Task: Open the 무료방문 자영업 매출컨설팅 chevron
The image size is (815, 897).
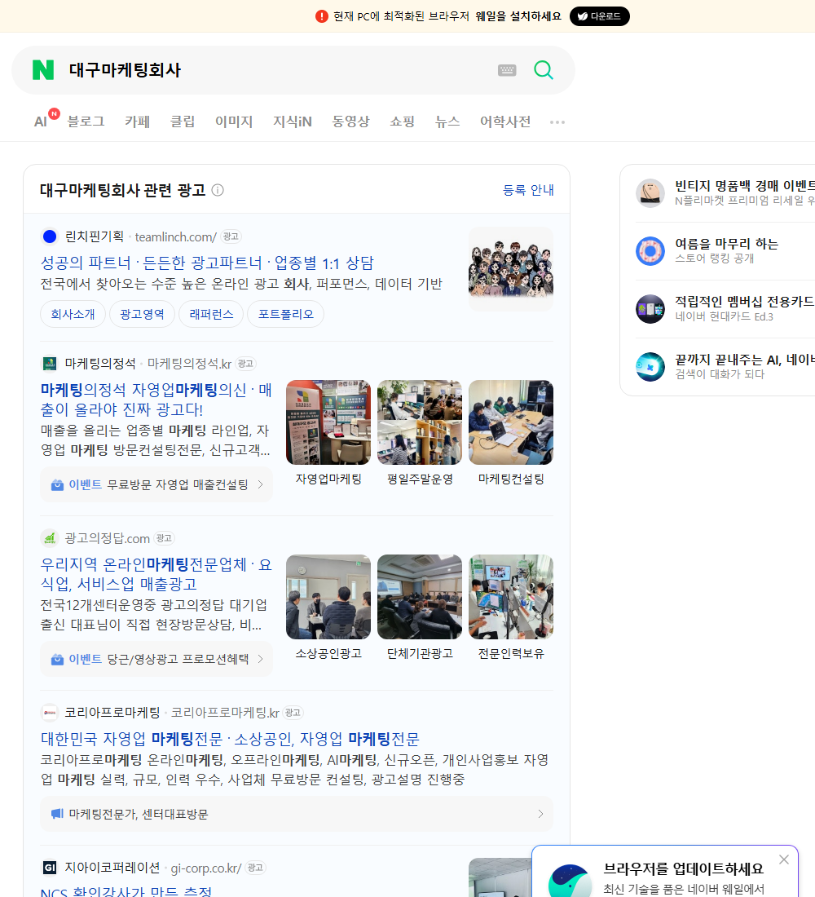Action: click(261, 484)
